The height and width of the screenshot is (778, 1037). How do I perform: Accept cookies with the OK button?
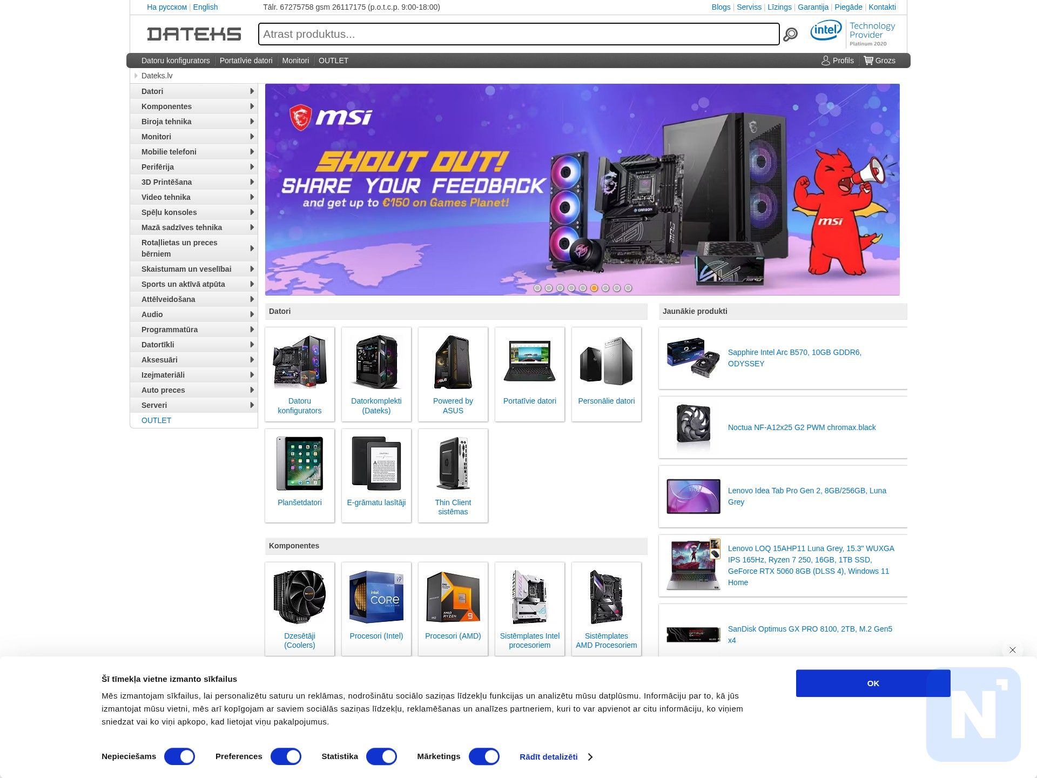(x=873, y=683)
